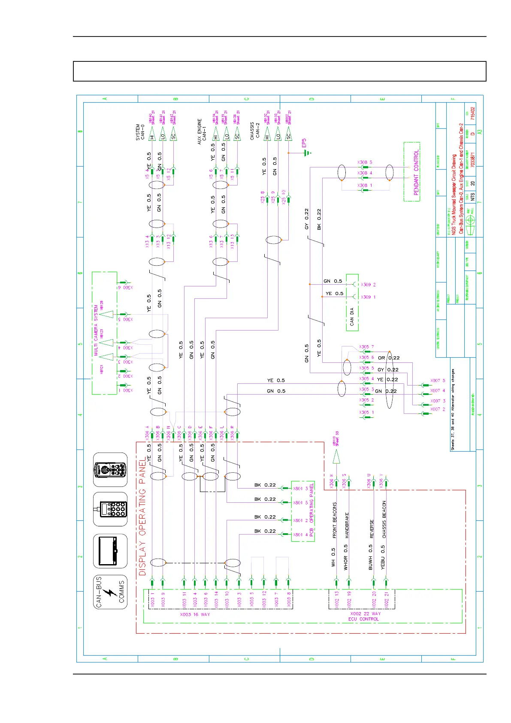Click the CAN DIA box
Image resolution: width=511 pixels, height=723 pixels.
pyautogui.click(x=352, y=302)
